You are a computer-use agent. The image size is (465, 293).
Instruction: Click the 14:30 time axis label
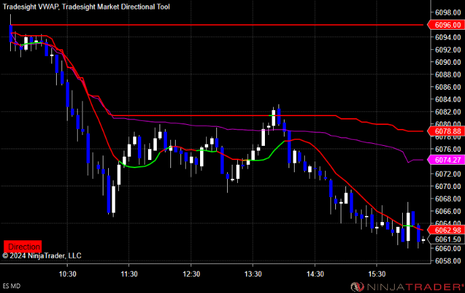pyautogui.click(x=315, y=274)
